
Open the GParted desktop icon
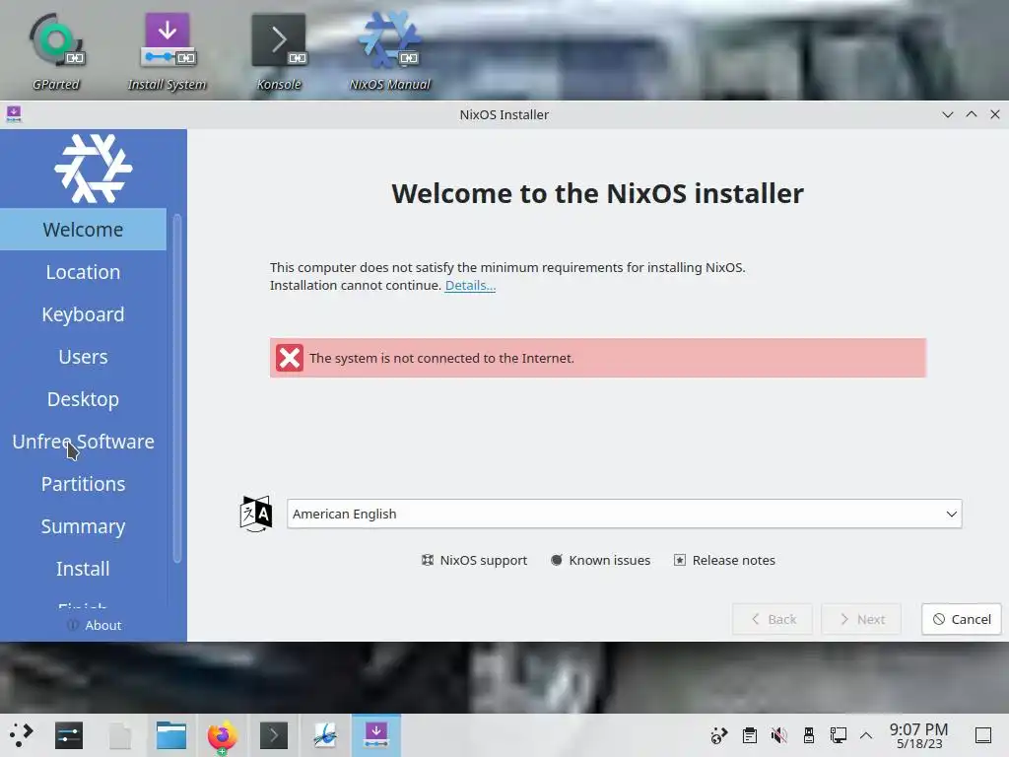coord(56,51)
